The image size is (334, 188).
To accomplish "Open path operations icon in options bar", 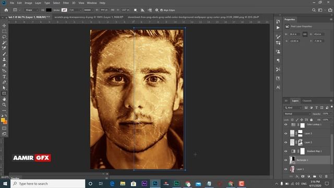I will [x=135, y=10].
